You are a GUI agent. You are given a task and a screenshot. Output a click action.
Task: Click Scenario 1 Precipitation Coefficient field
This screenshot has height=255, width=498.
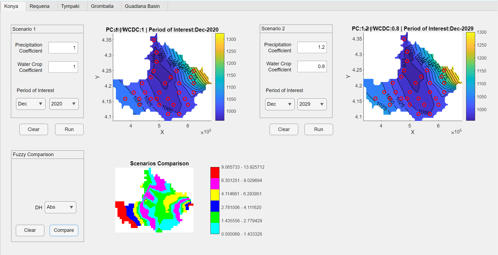click(63, 48)
